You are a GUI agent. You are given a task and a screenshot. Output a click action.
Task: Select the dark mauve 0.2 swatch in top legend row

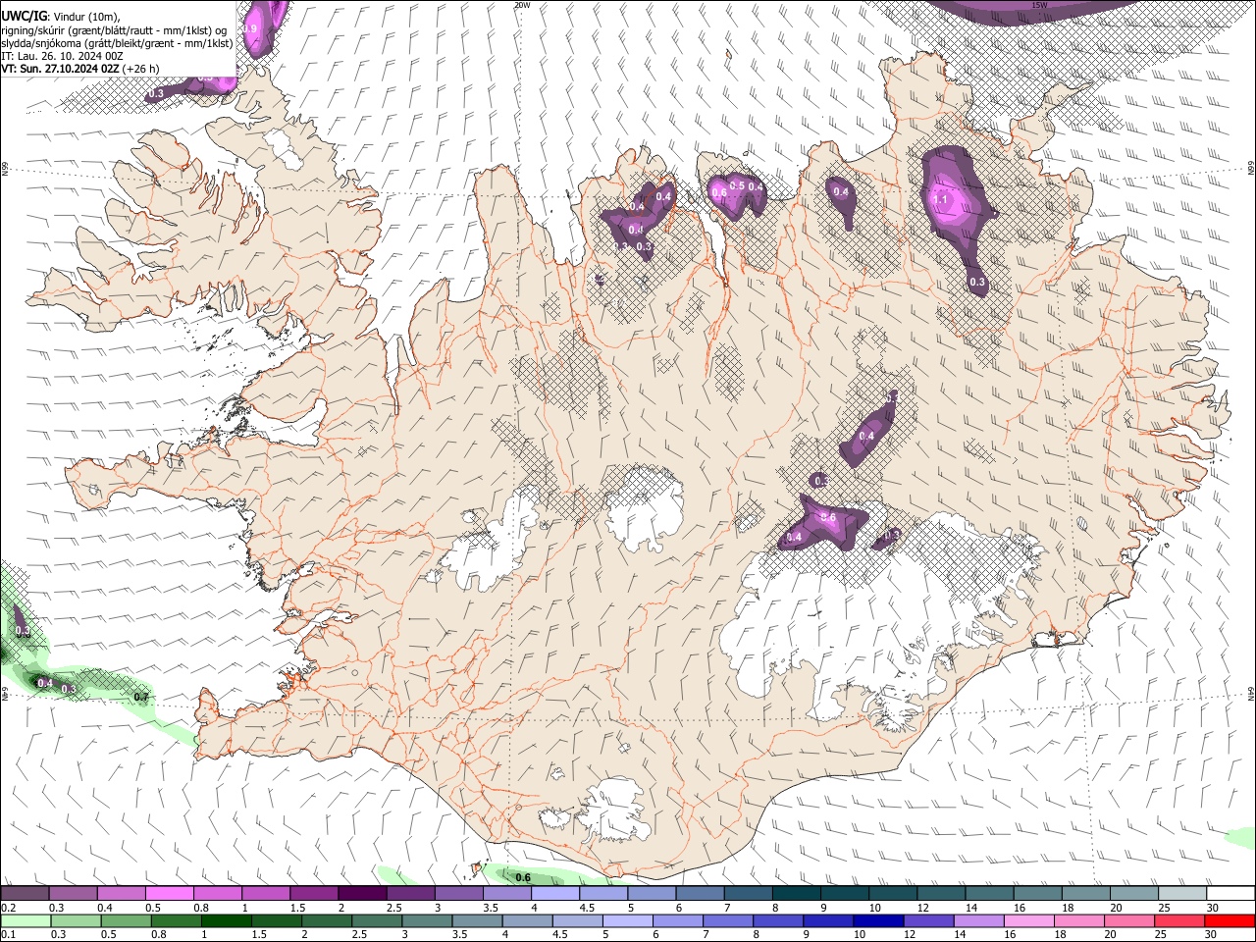tap(25, 894)
